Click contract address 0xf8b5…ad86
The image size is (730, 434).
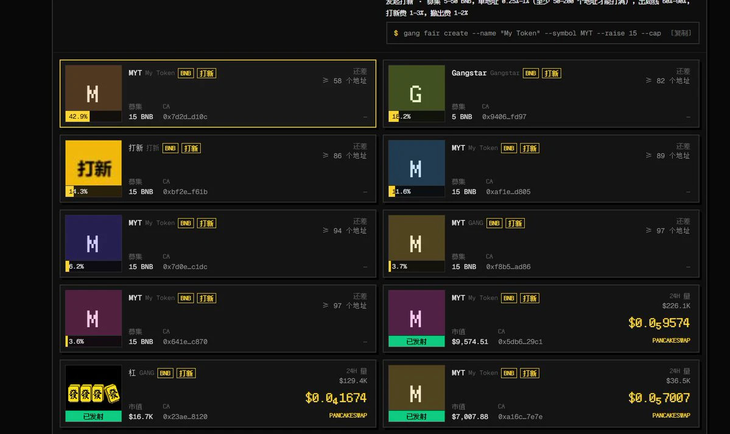[x=508, y=267]
